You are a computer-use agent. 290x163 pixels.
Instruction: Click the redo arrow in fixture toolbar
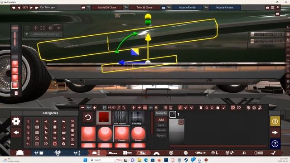point(212,108)
